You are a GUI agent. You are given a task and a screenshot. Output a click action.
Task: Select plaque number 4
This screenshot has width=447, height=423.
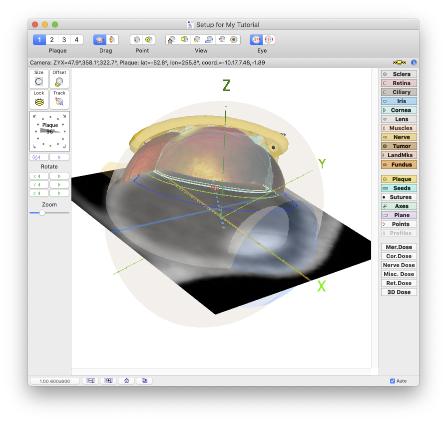77,39
